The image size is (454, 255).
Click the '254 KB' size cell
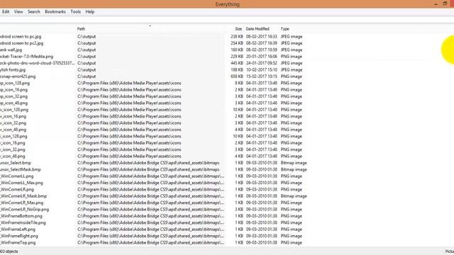pos(237,43)
